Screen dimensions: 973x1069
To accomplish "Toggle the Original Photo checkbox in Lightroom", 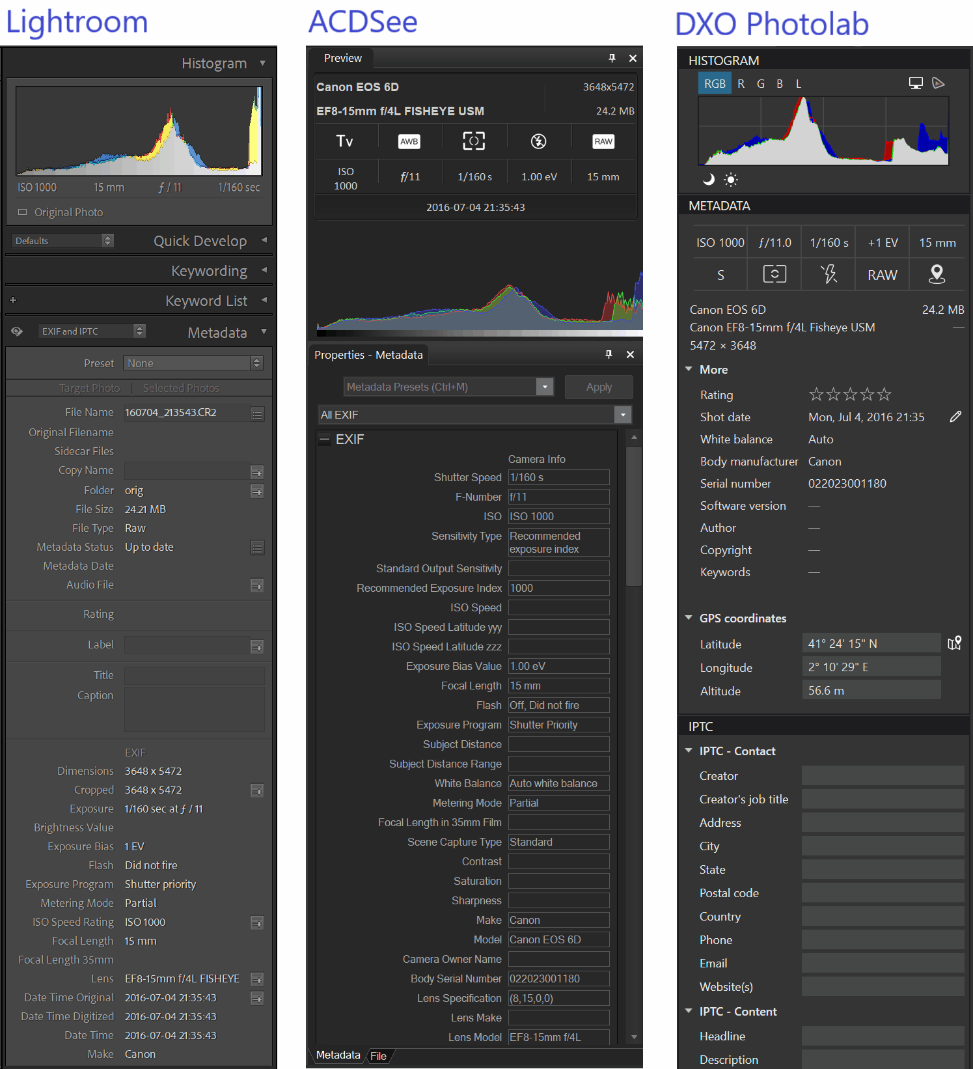I will click(x=23, y=212).
